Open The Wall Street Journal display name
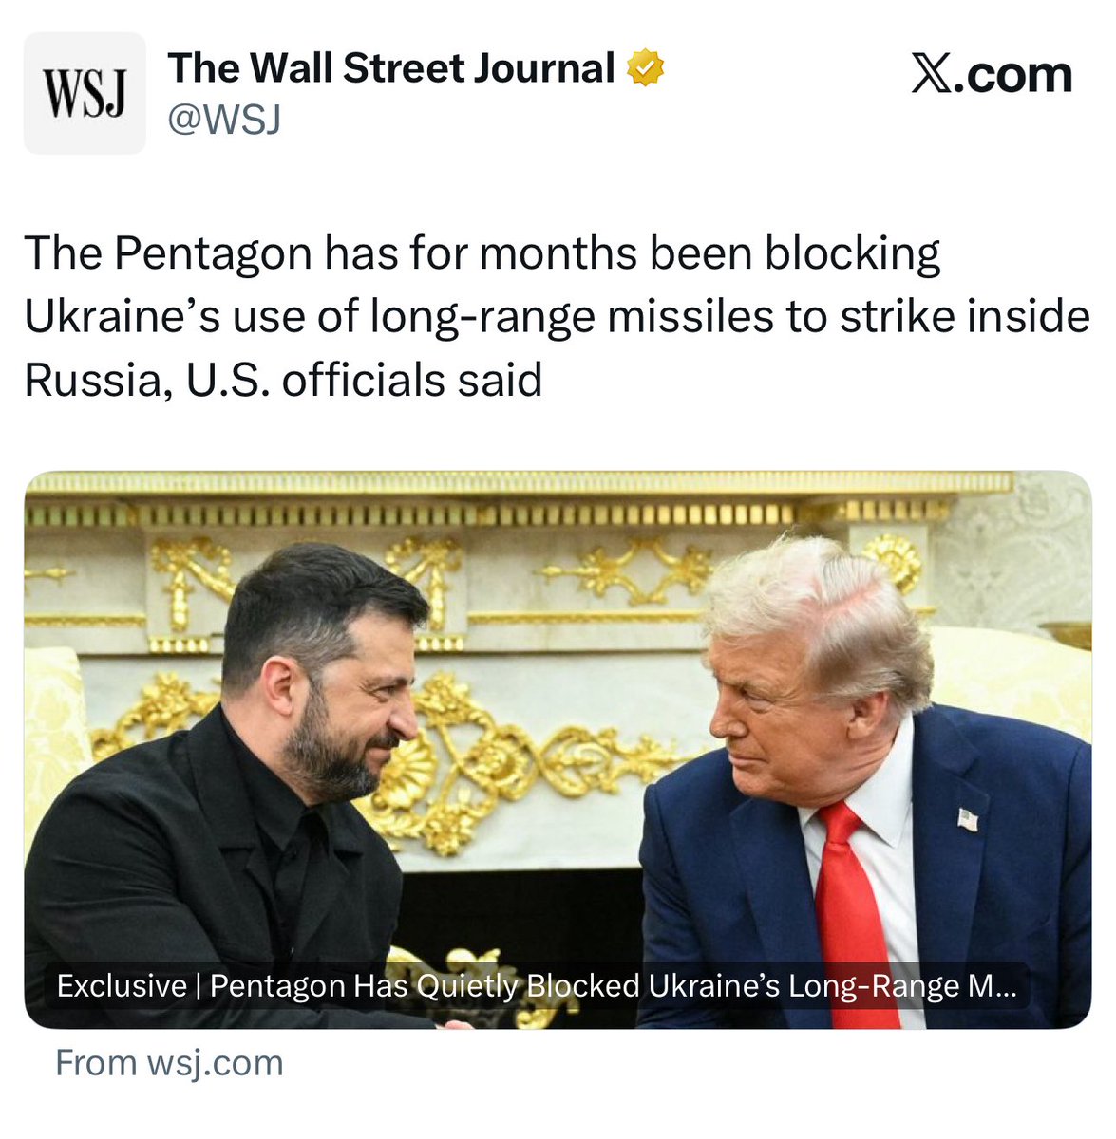Screen dimensions: 1116x1139 391,69
